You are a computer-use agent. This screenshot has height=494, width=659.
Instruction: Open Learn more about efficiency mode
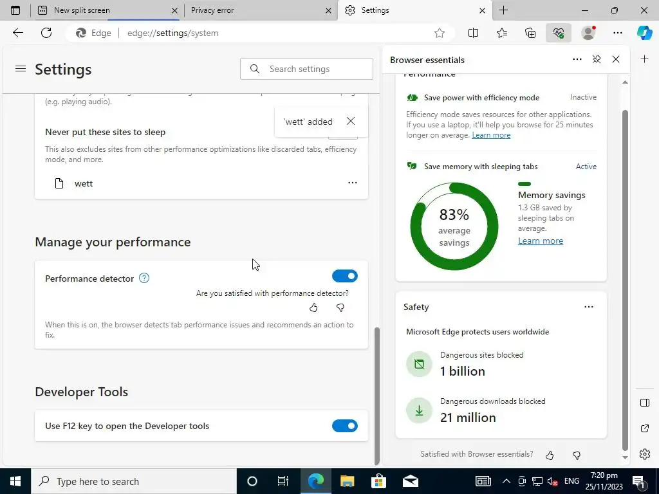point(491,135)
